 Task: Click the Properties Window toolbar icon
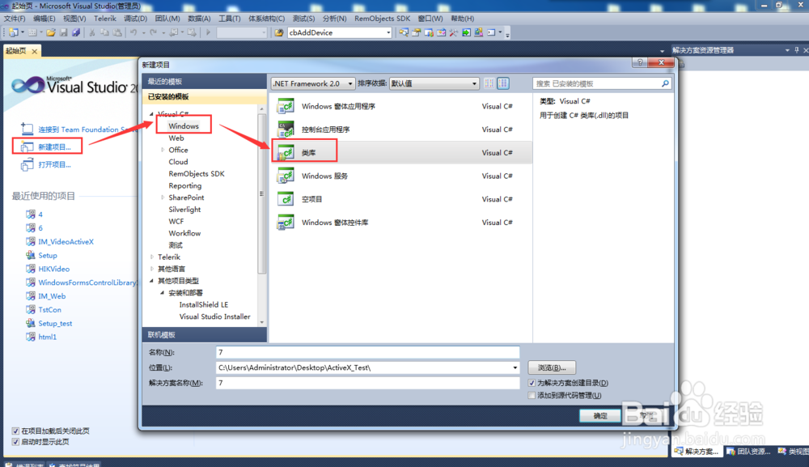point(416,32)
